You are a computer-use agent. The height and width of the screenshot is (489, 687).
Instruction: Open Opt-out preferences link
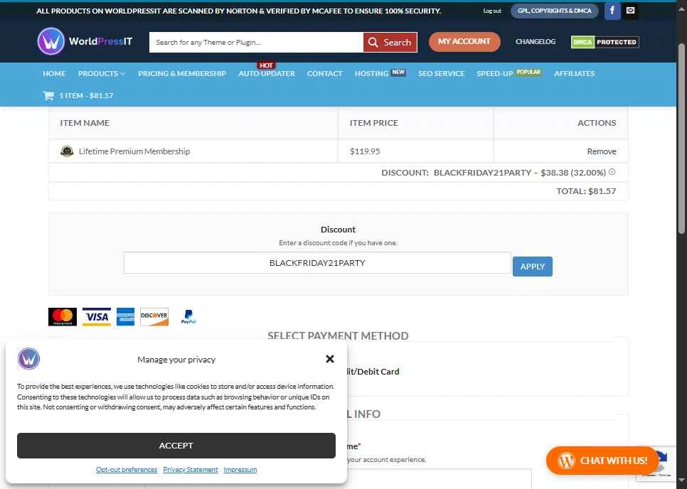click(x=126, y=469)
